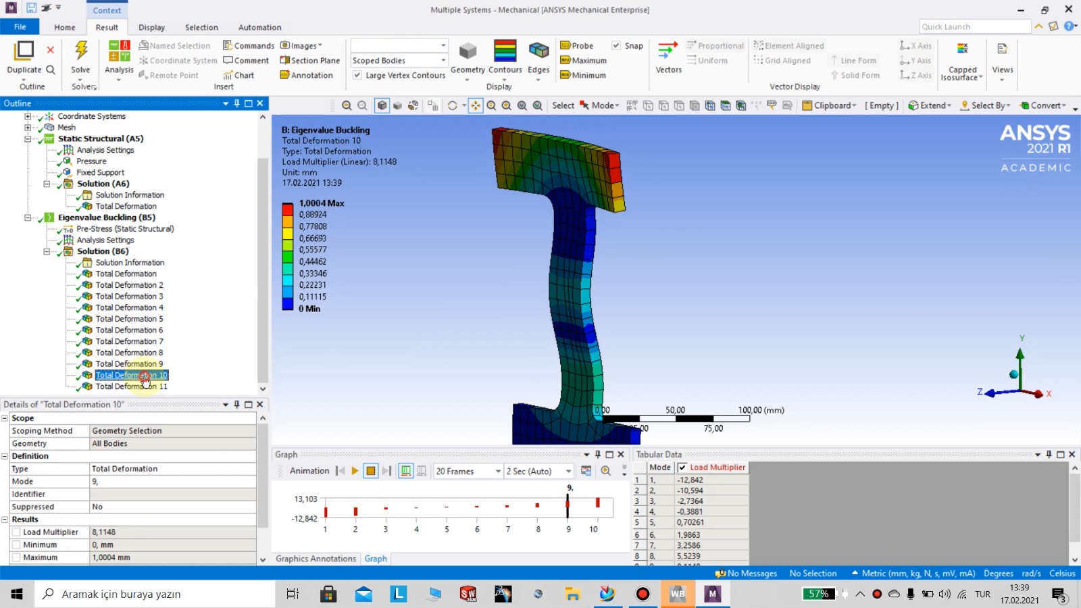Insert a Commands object
Image resolution: width=1081 pixels, height=608 pixels.
[x=249, y=45]
